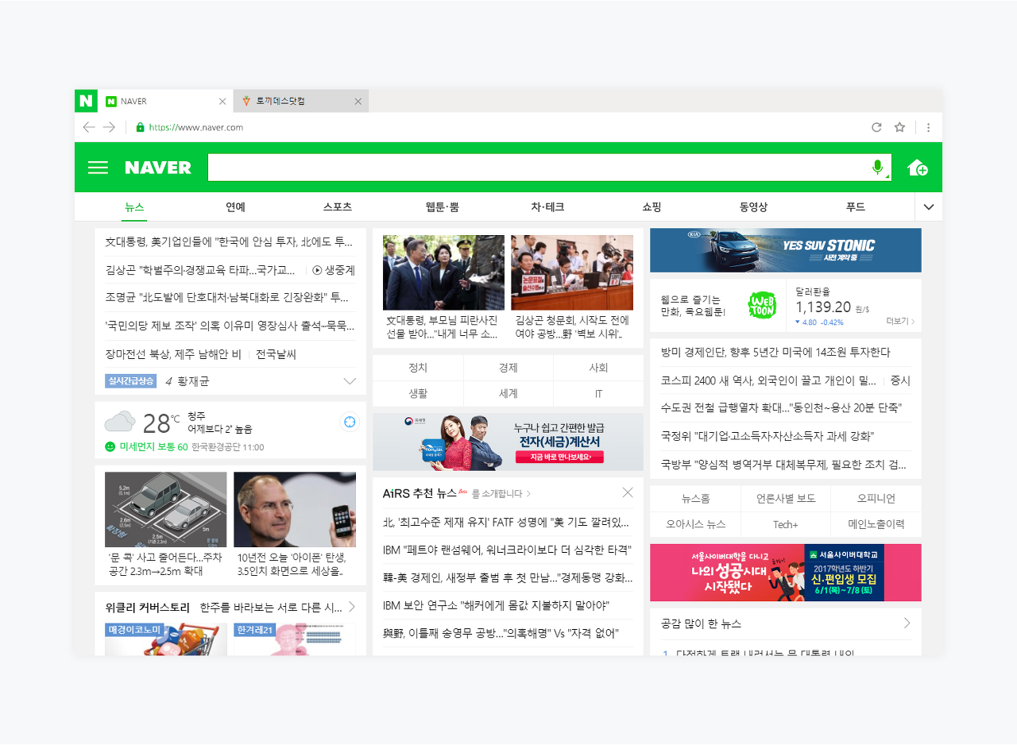
Task: Click the arrow after 를 소개합니다
Action: (529, 494)
